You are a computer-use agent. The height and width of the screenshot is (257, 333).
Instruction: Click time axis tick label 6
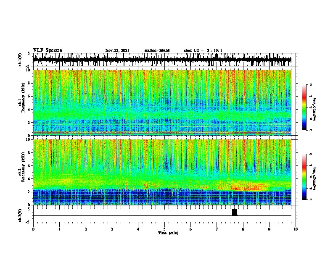pyautogui.click(x=191, y=229)
